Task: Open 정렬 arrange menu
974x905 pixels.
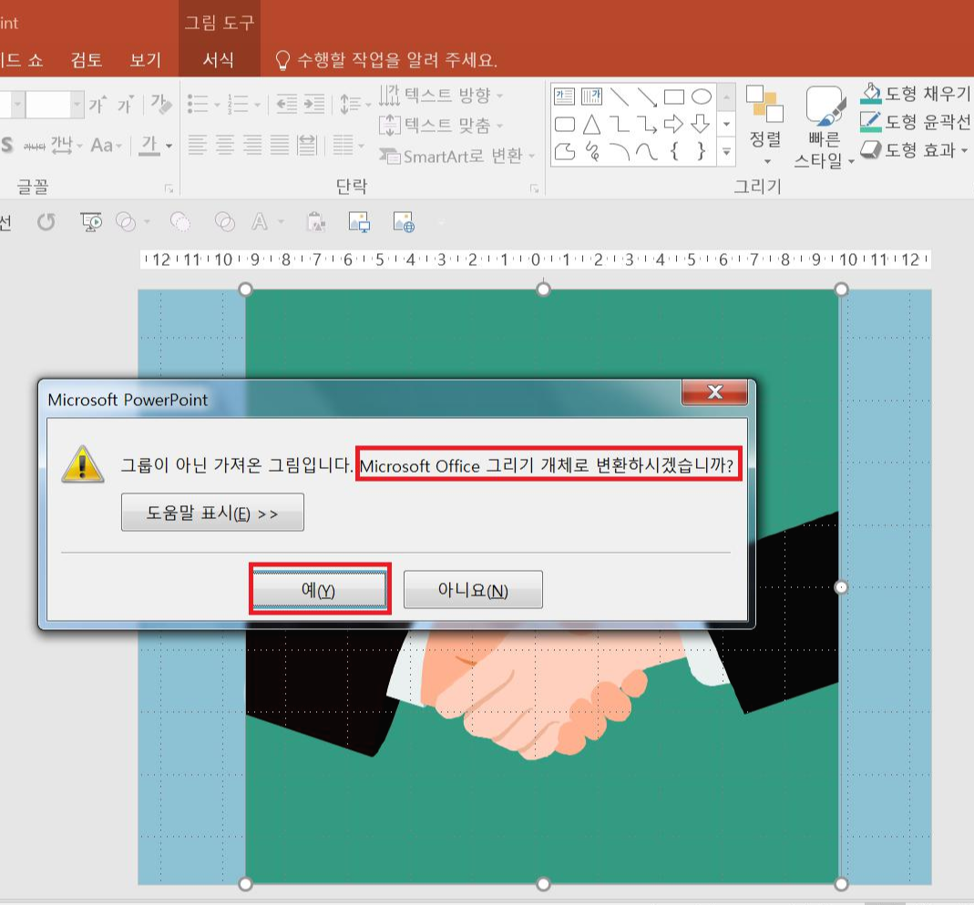Action: pos(765,124)
